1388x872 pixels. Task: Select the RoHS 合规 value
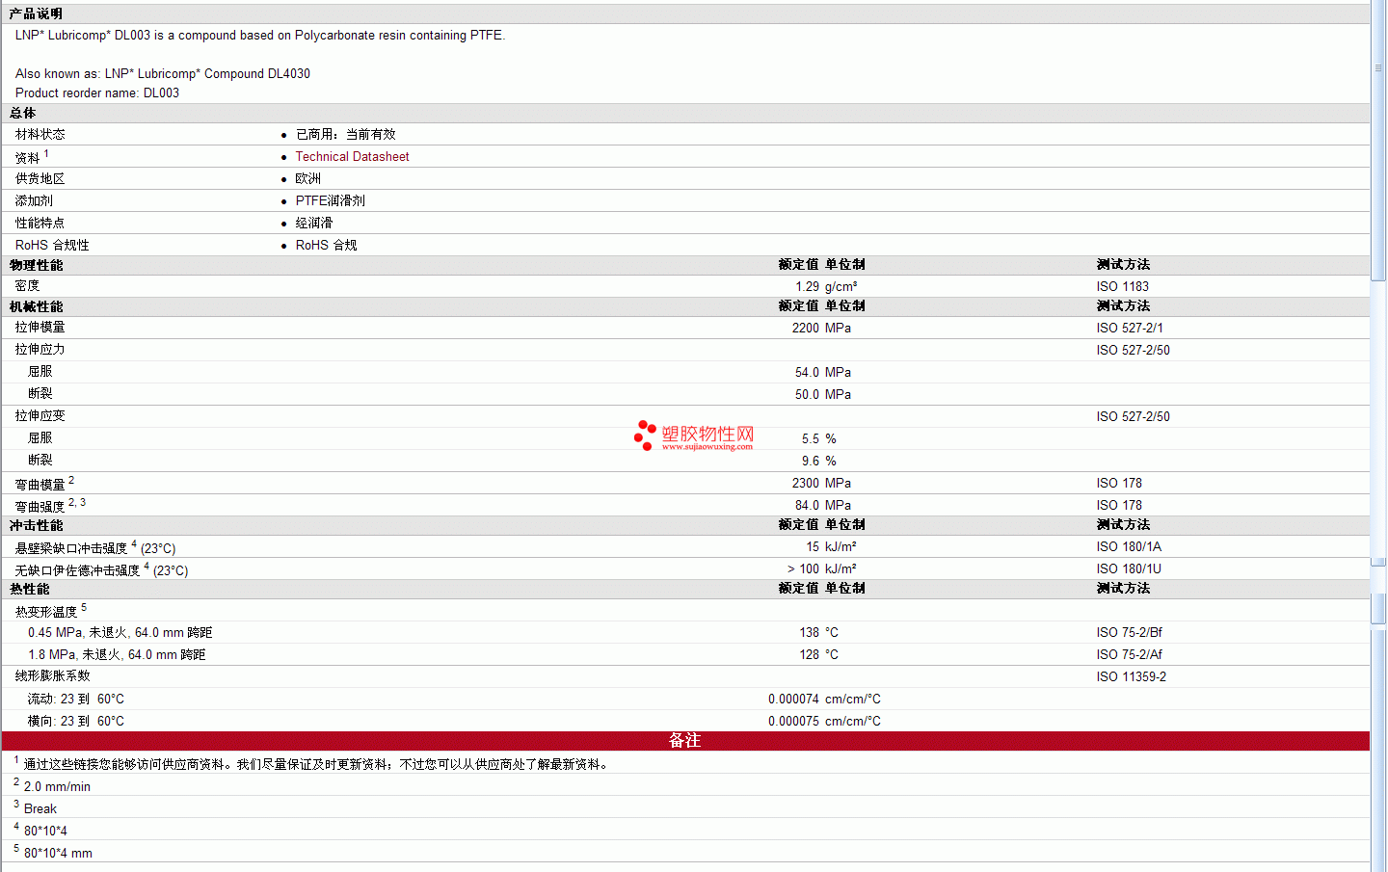pos(326,245)
